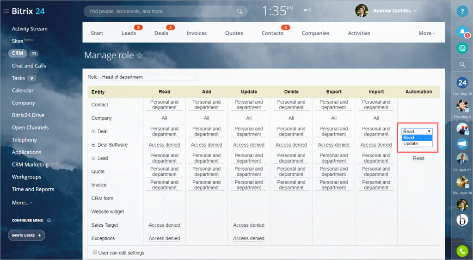Open Open Channels in the left menu
This screenshot has width=473, height=260.
pos(30,127)
